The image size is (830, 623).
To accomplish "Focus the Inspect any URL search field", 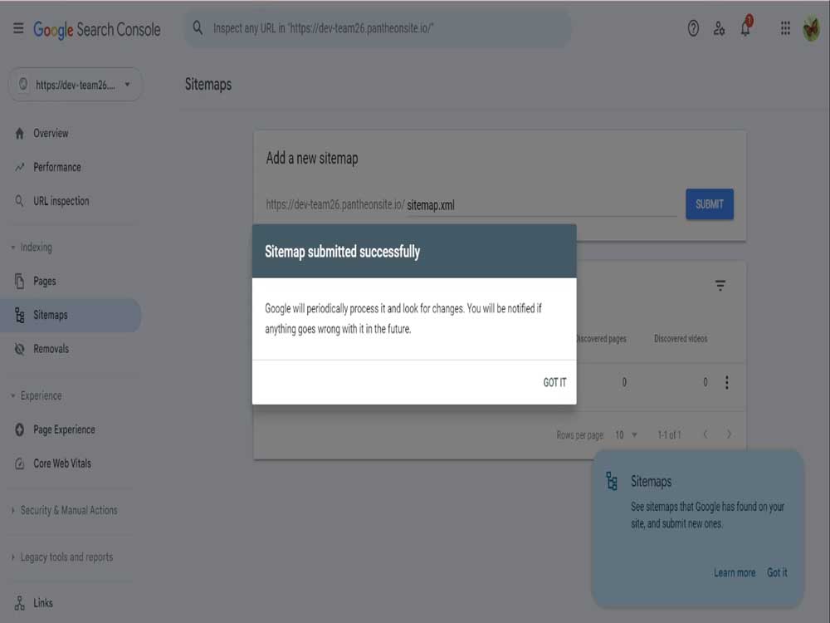I will pyautogui.click(x=378, y=28).
